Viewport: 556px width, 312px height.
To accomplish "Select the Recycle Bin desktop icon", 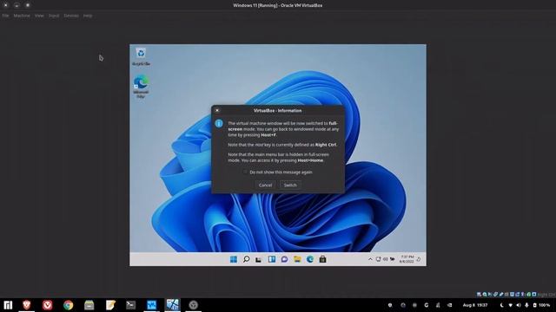I will 141,56.
